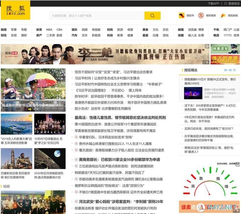Click the refresh icon next to 换一换
This screenshot has width=241, height=214.
[234, 70]
